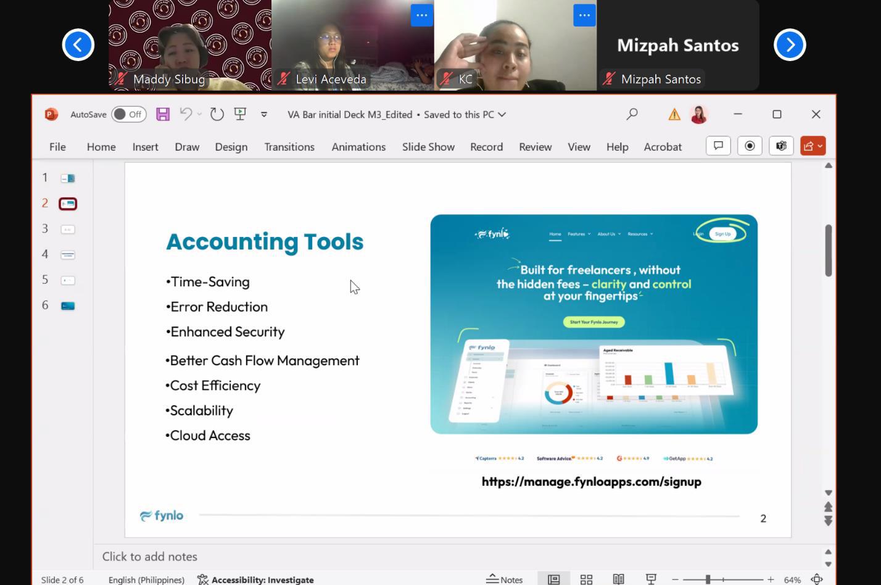Screen dimensions: 881x585
Task: Click Previous Slide double-arrow in scrollbar
Action: (828, 507)
